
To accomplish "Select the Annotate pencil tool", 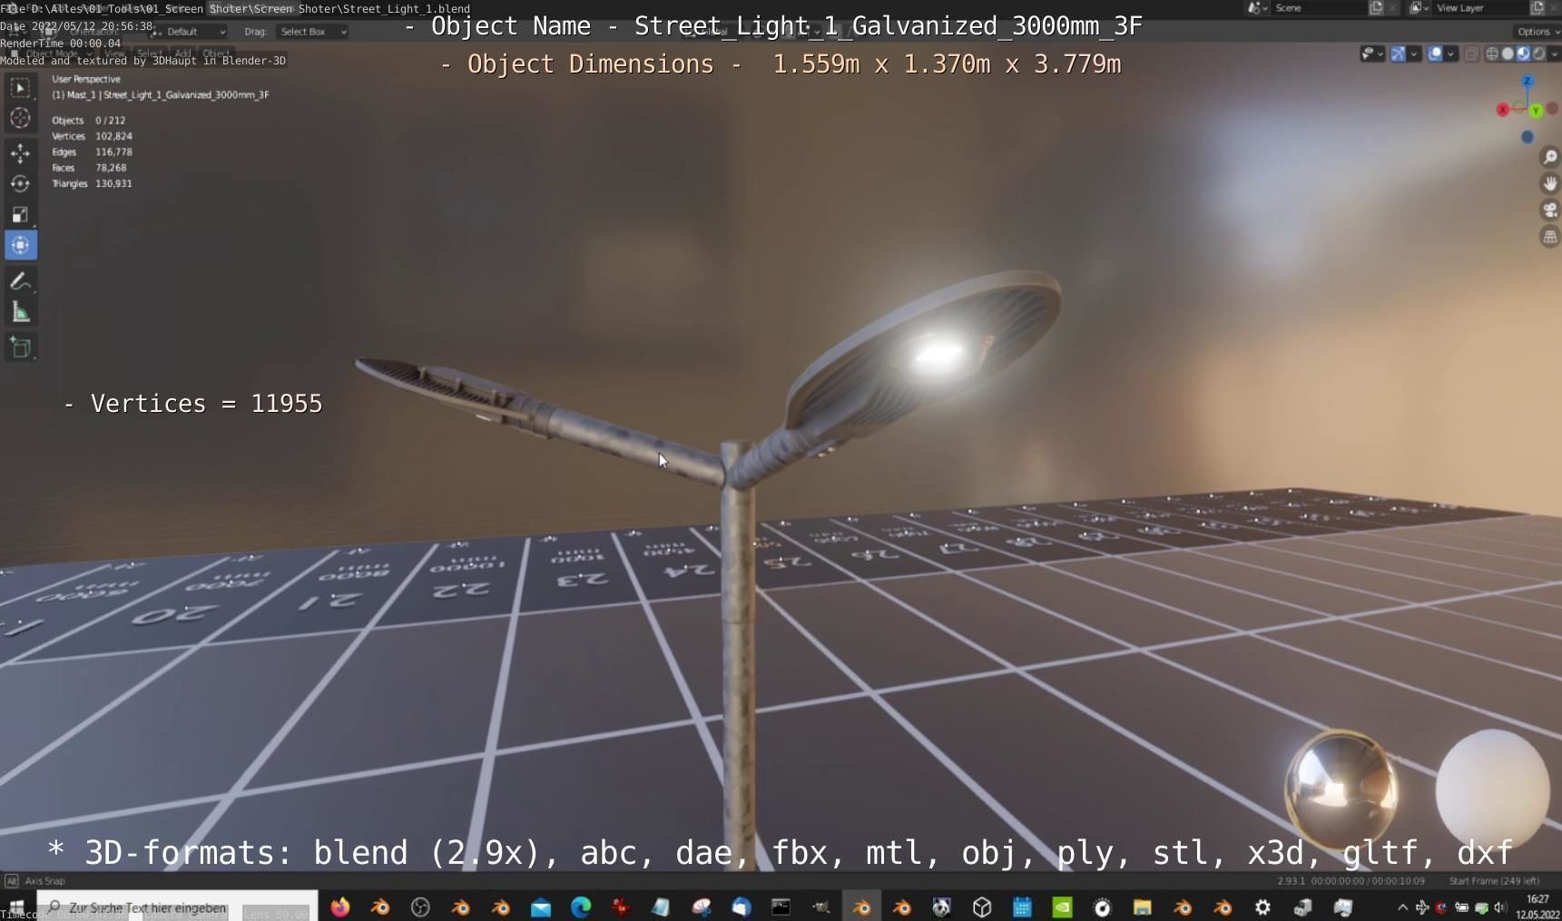I will (20, 281).
